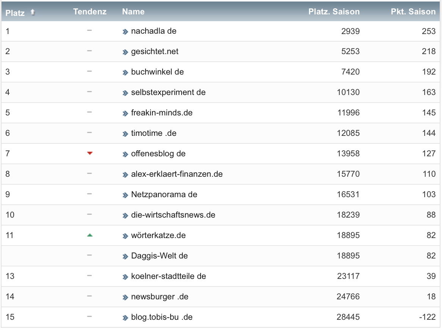Click the arrow icon before nachadla de
The width and height of the screenshot is (442, 330).
click(x=125, y=32)
